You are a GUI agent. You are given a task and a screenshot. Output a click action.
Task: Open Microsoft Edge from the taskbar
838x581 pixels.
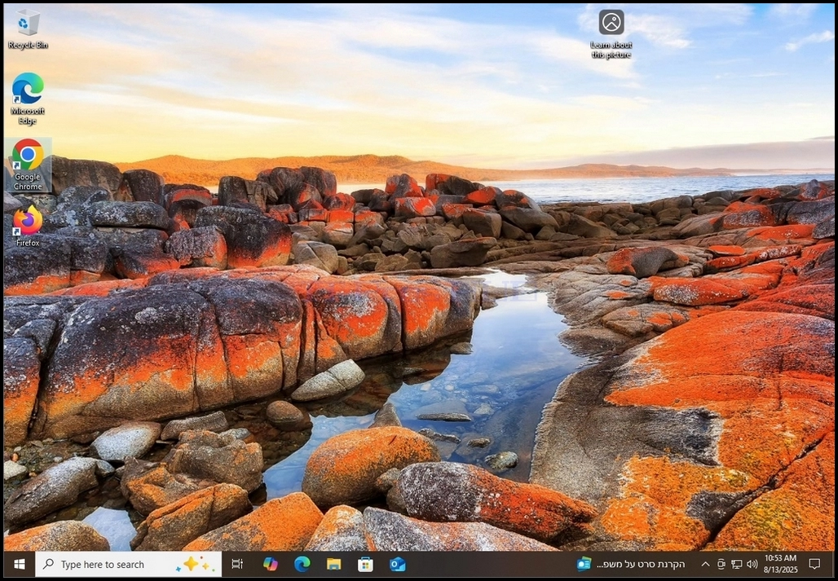(302, 564)
